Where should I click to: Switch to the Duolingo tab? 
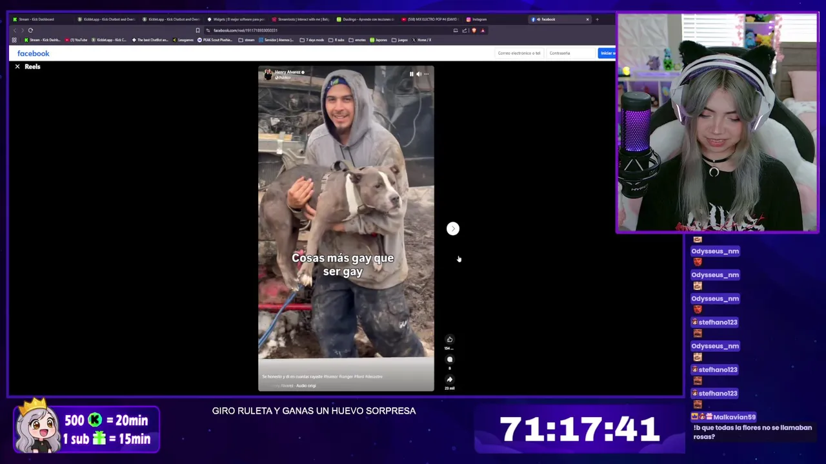click(365, 19)
